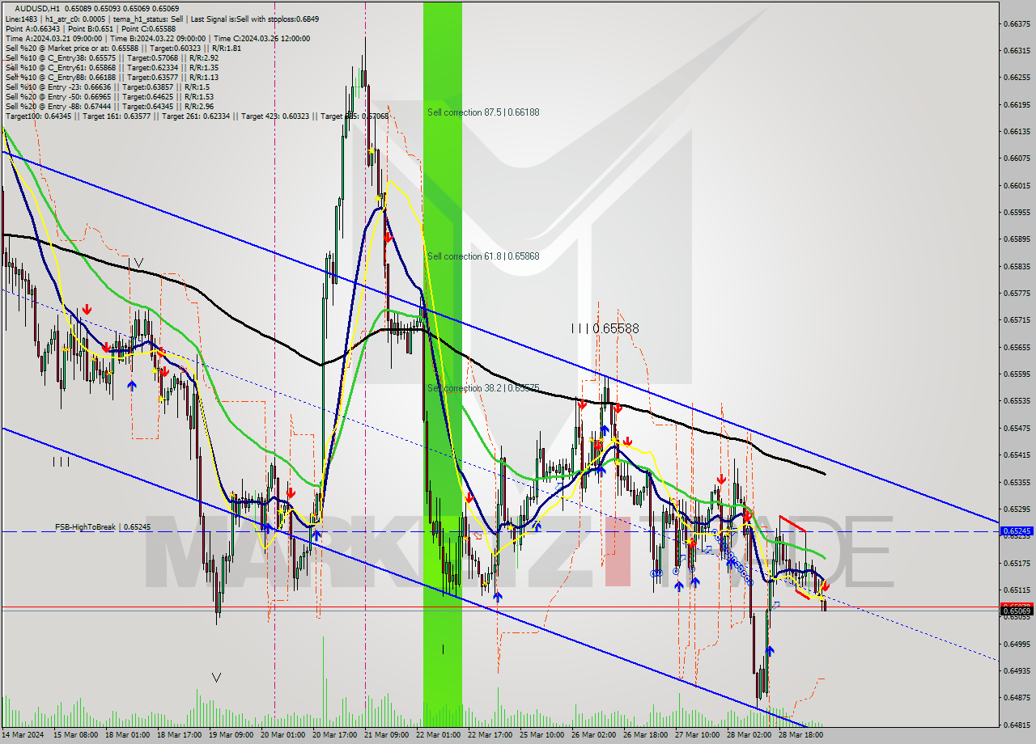This screenshot has width=1036, height=744.
Task: Click the 'FSB-HighToBreak | 0.65245' label
Action: (103, 526)
